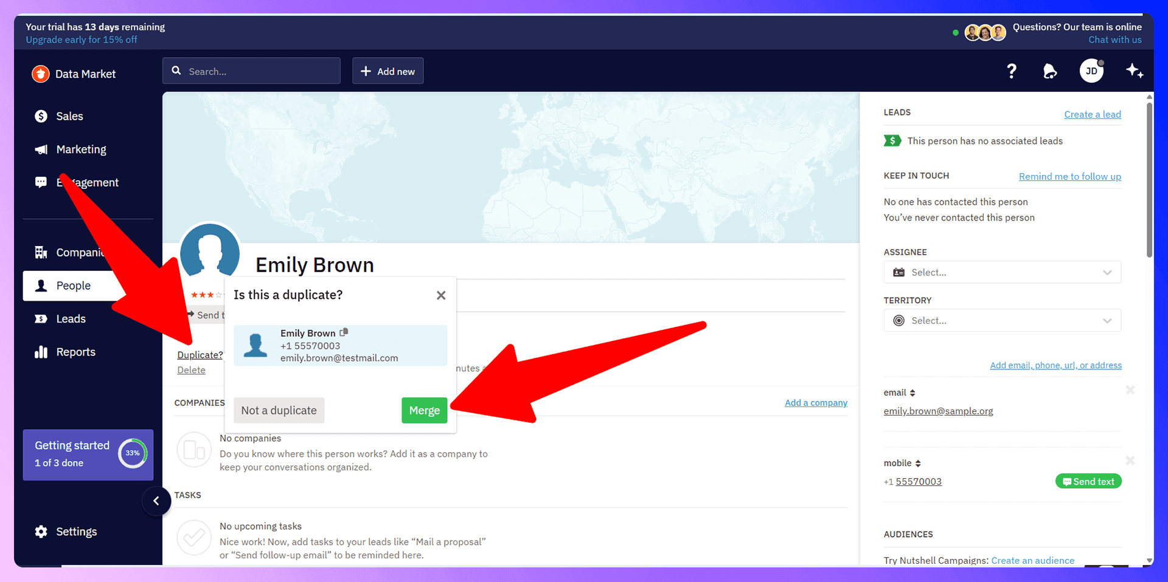
Task: Click the support team avatars
Action: 985,32
